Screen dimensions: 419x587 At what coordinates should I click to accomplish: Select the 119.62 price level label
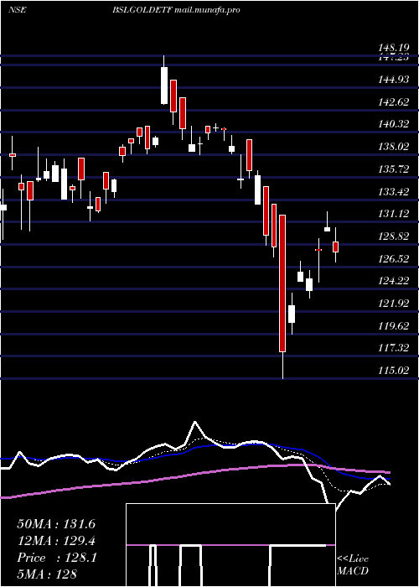coord(393,325)
